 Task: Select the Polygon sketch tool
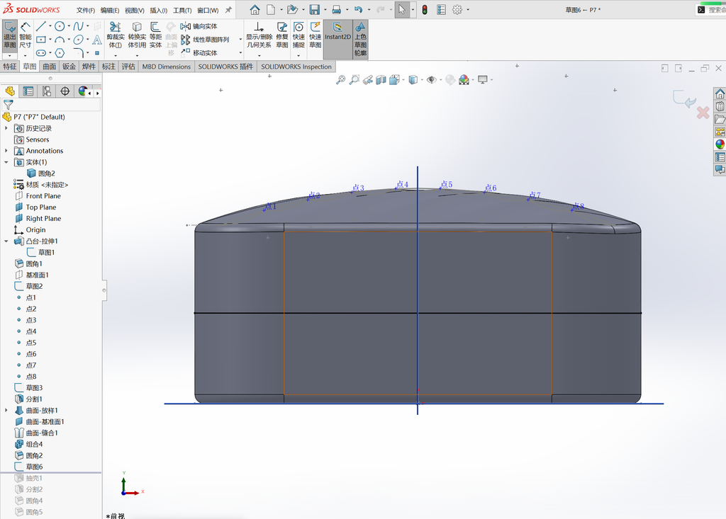point(60,52)
